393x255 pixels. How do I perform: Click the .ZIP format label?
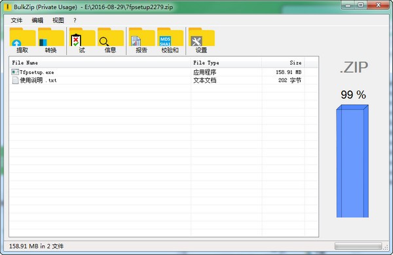[354, 68]
